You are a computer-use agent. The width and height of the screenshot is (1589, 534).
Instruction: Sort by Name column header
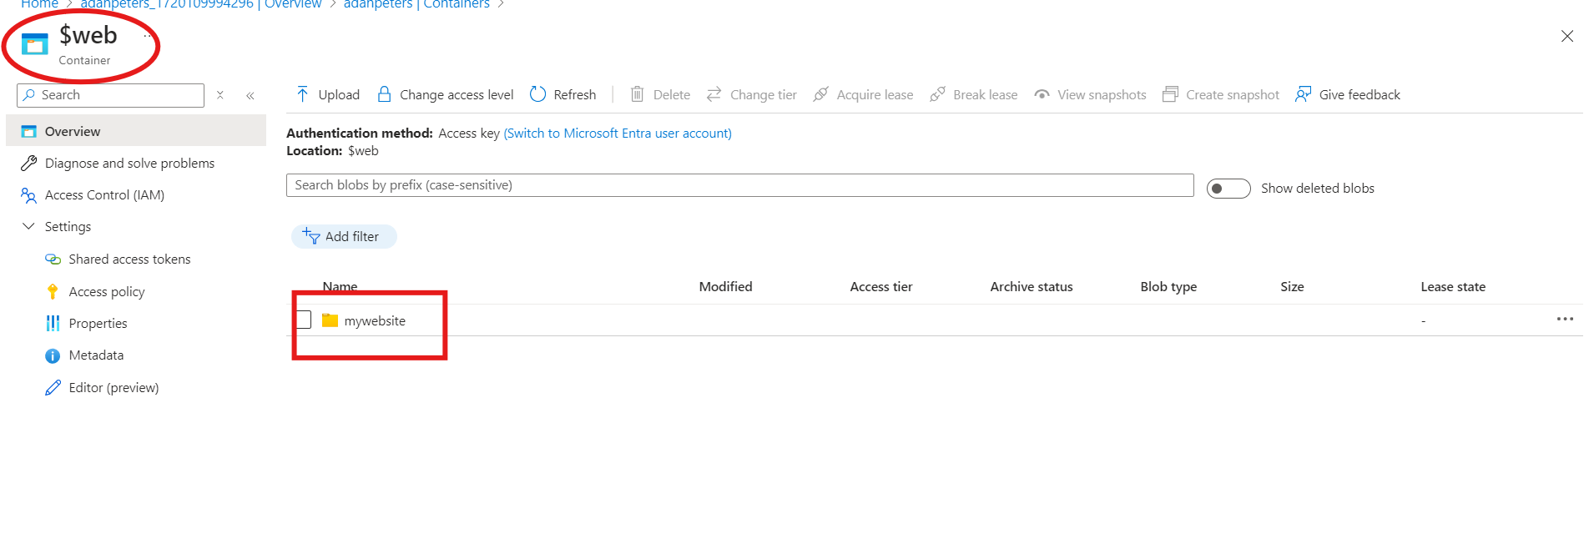click(340, 287)
